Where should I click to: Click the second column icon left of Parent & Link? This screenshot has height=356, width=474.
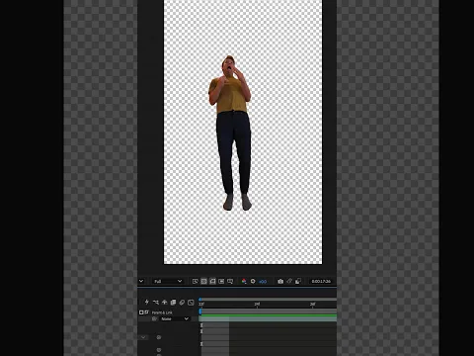[x=147, y=312]
